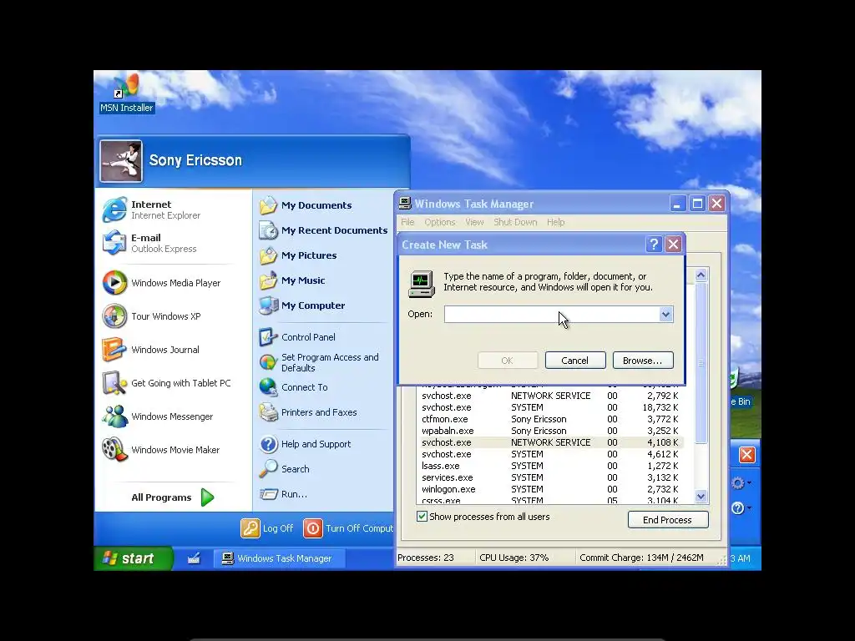The width and height of the screenshot is (855, 641).
Task: Click the tablet input panel taskbar icon
Action: tap(194, 558)
